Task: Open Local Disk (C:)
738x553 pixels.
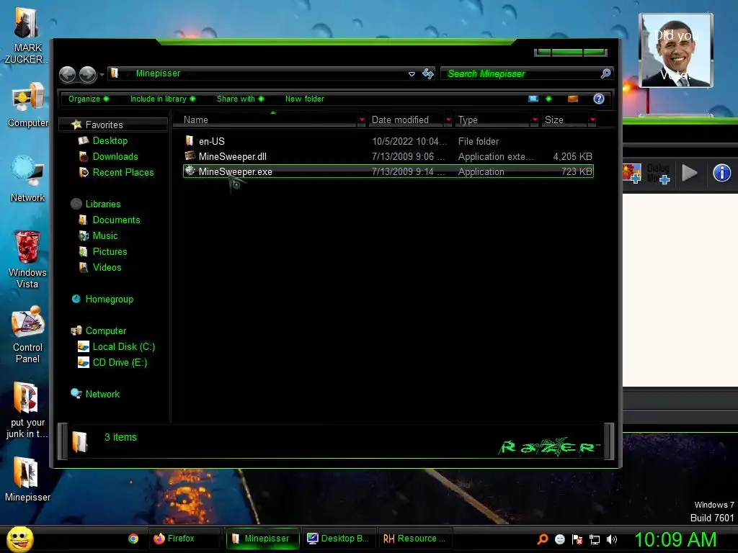Action: point(123,347)
